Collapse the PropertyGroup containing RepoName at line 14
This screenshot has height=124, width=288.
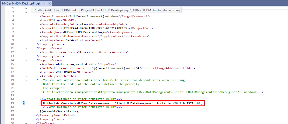tap(26, 60)
